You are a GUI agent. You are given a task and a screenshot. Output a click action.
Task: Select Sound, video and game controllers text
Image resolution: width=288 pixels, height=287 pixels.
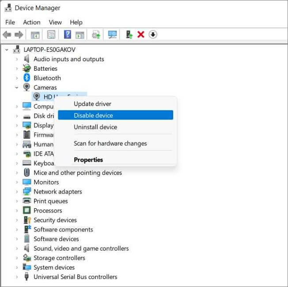(x=81, y=249)
